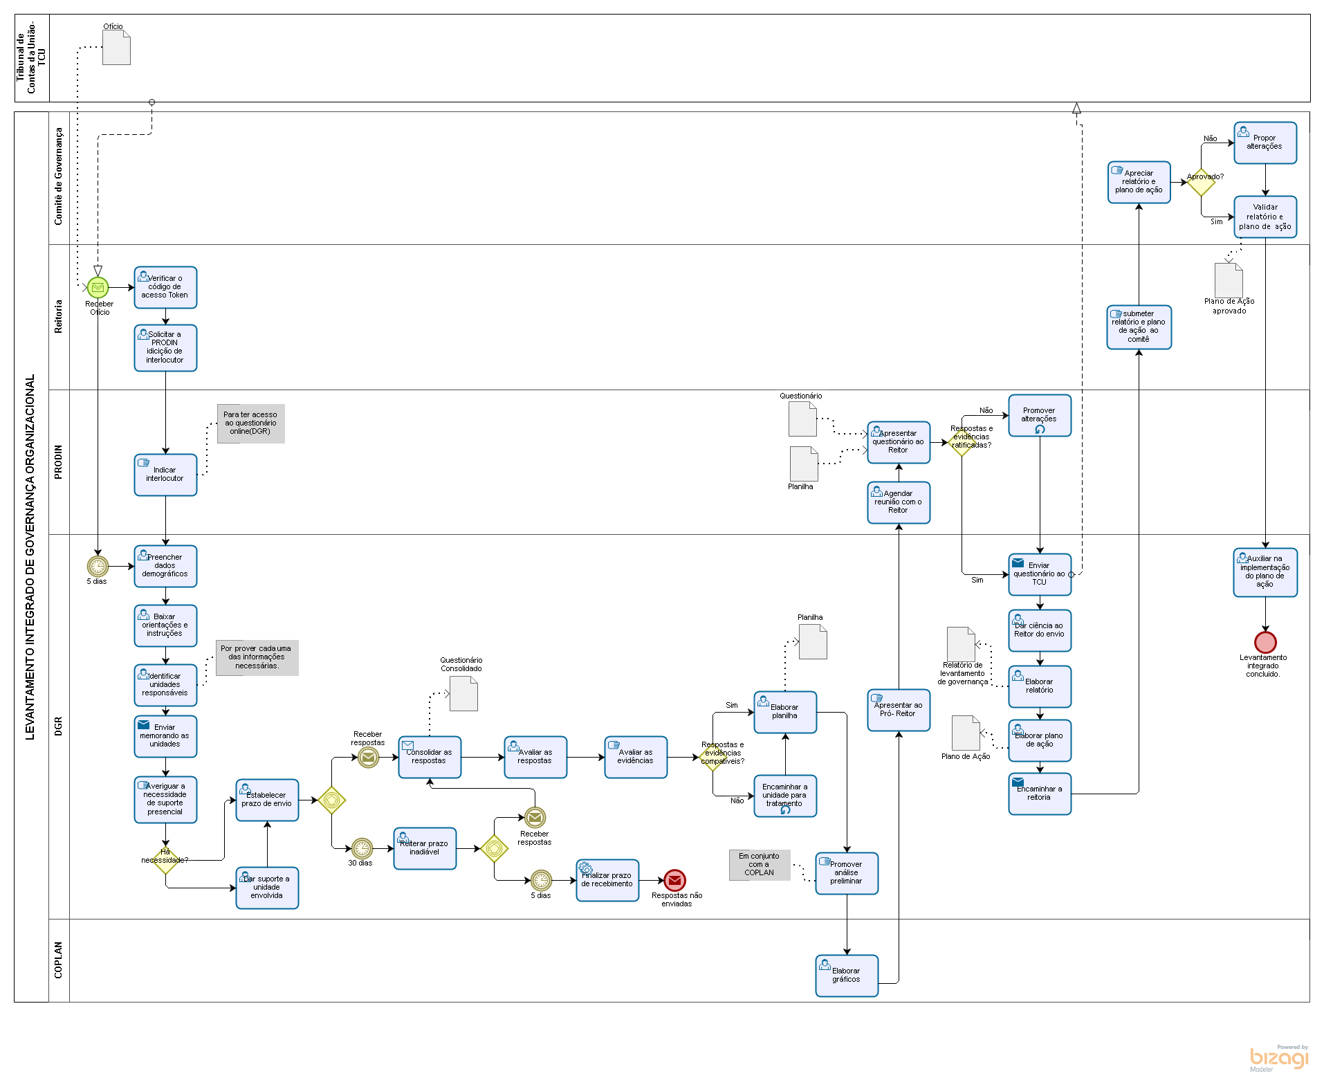This screenshot has height=1080, width=1324.
Task: Click the Ofício document icon in TCU pool
Action: [116, 48]
